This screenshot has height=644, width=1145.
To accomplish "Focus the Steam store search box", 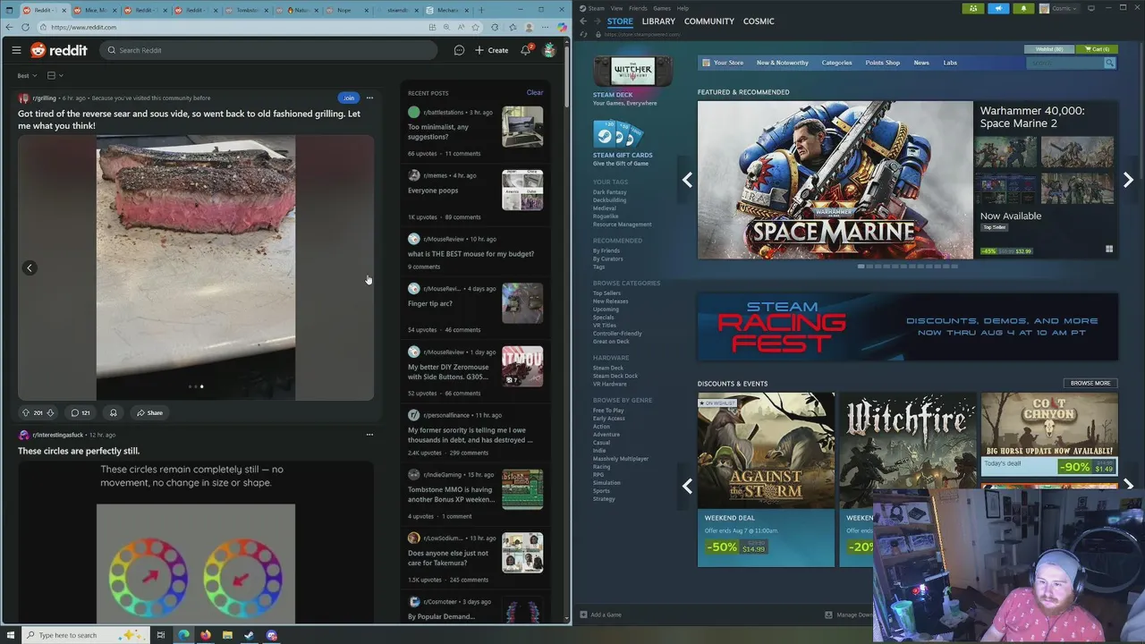I will (1064, 63).
